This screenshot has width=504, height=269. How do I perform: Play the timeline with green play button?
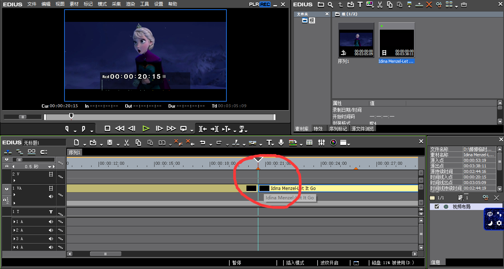click(x=146, y=128)
